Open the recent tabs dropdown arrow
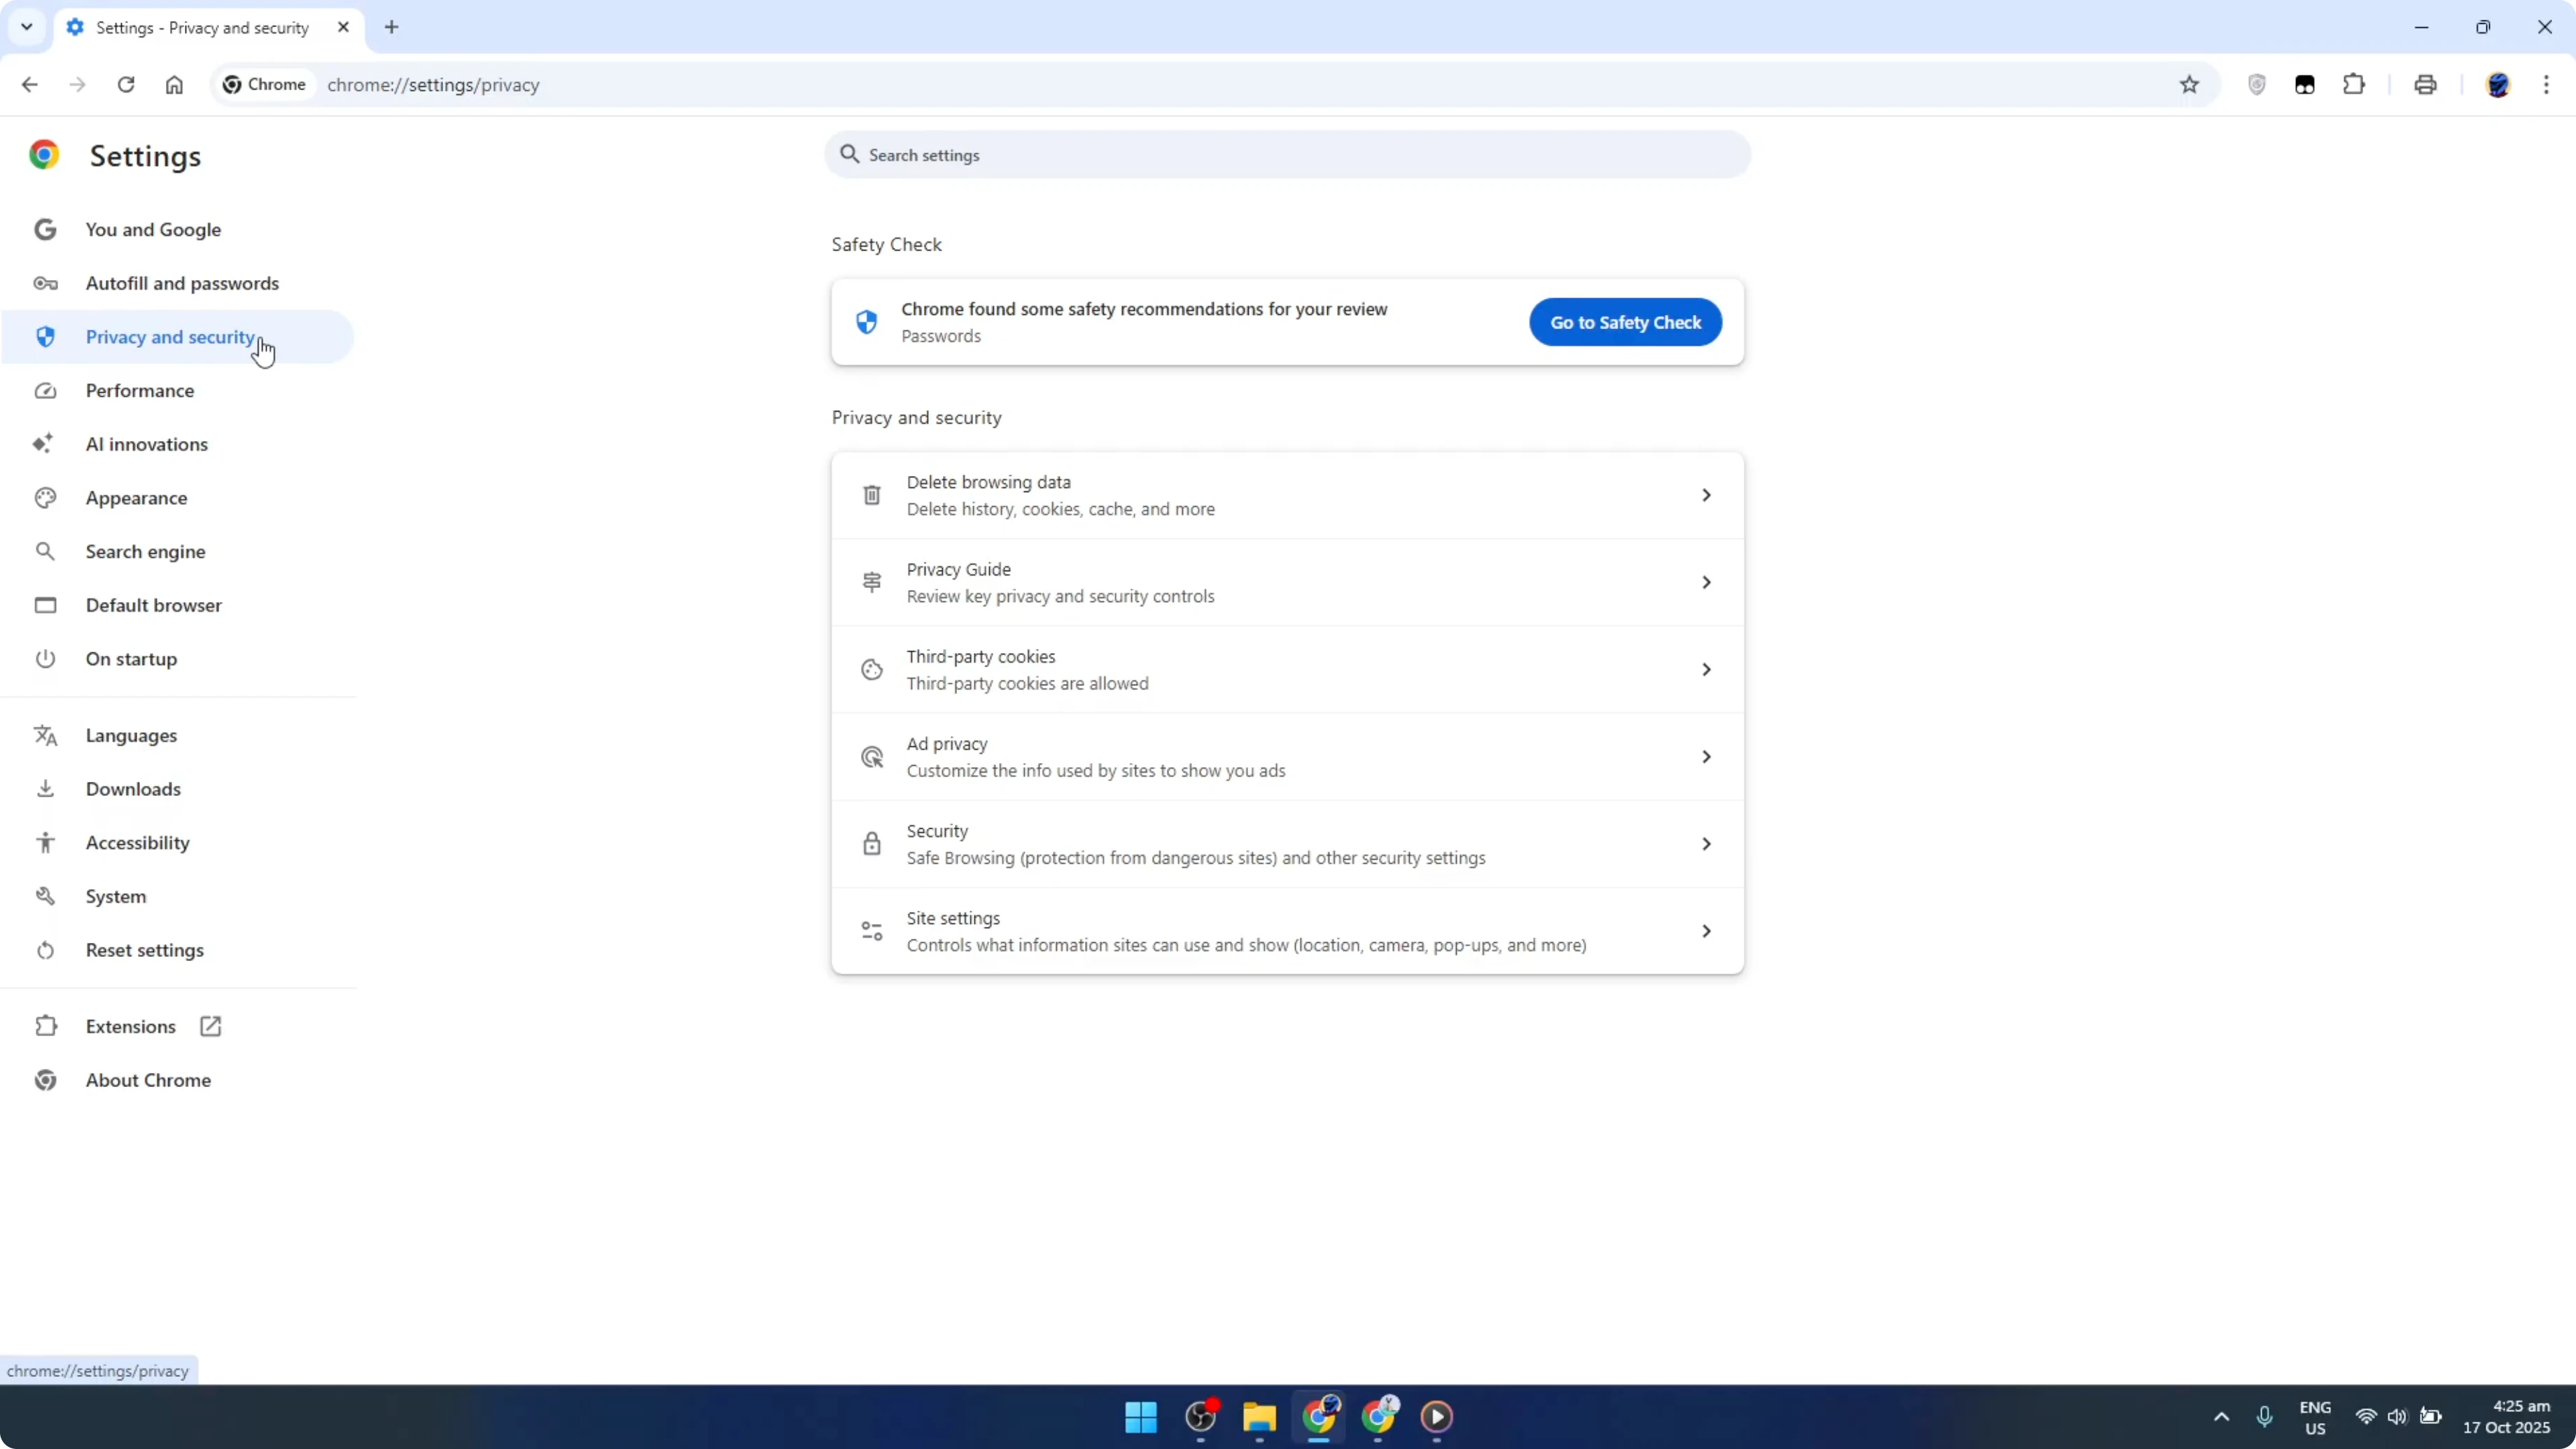This screenshot has width=2576, height=1449. (x=26, y=27)
